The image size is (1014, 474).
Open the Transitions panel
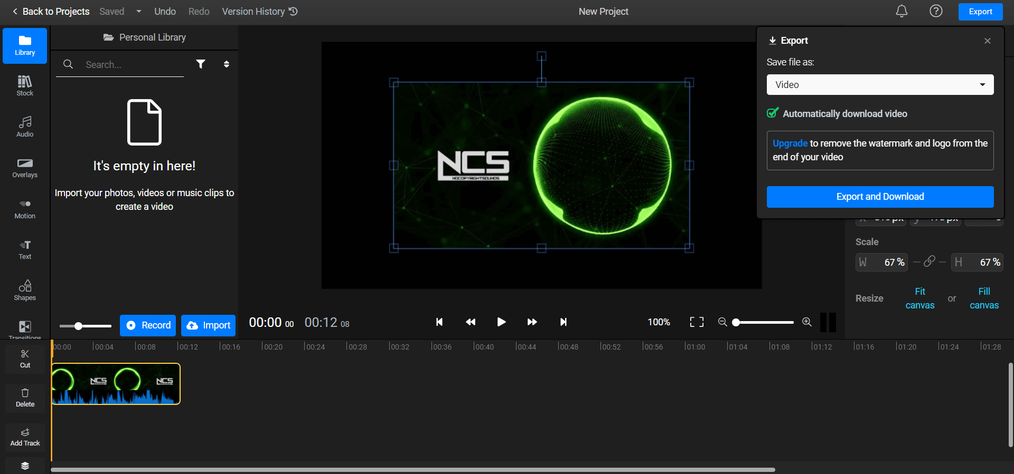point(25,329)
